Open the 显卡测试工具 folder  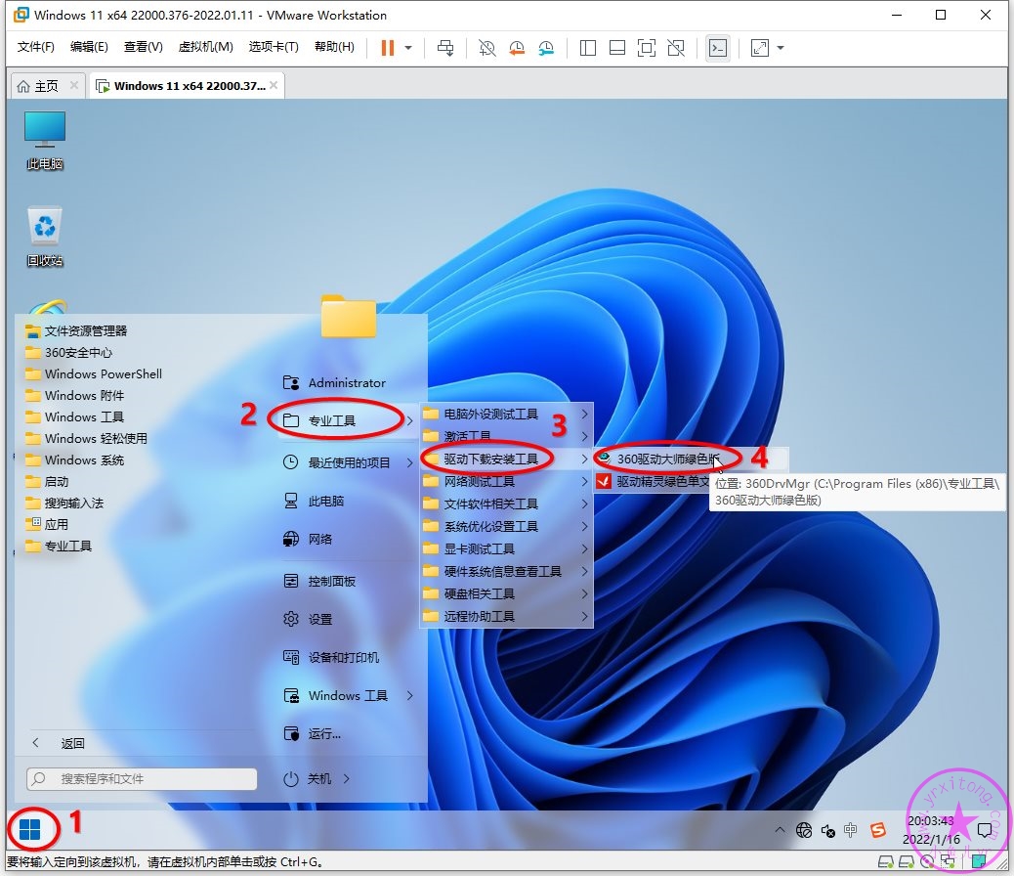click(x=506, y=549)
